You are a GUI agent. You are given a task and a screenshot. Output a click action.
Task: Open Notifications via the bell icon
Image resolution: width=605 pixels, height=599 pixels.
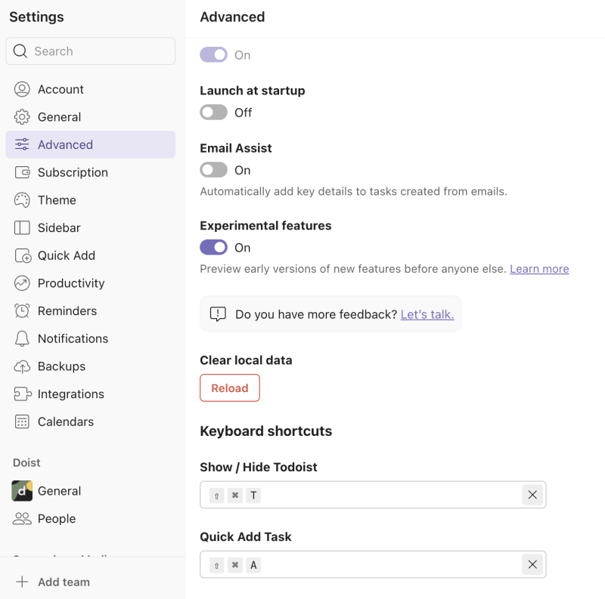(22, 338)
